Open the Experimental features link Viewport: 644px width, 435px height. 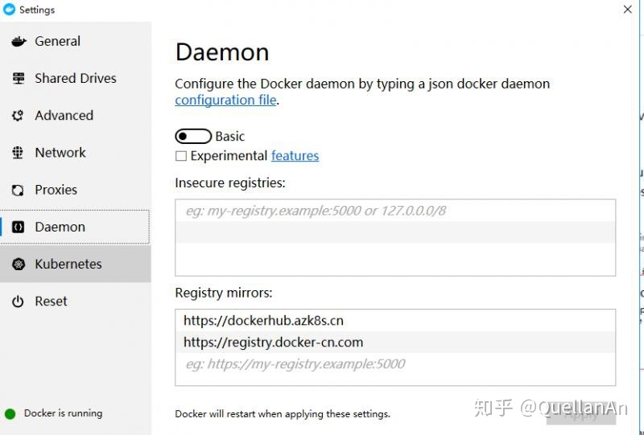click(295, 155)
